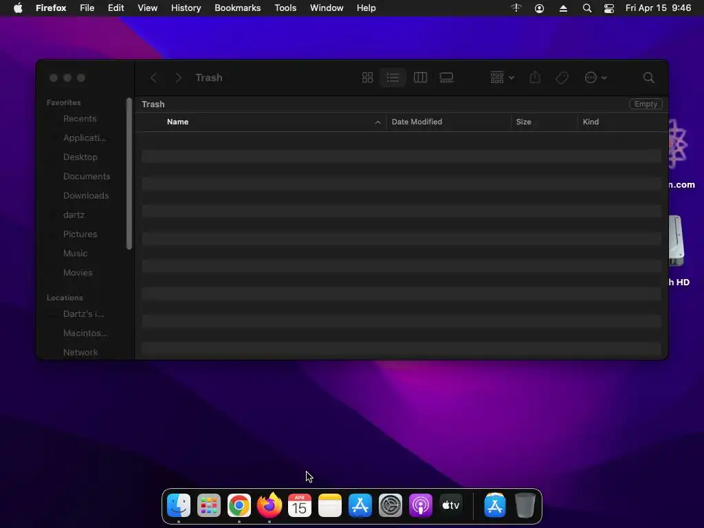The height and width of the screenshot is (528, 704).
Task: Open the Help menu
Action: click(x=366, y=8)
